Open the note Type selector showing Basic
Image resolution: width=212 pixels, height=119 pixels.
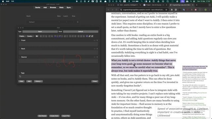click(40, 32)
